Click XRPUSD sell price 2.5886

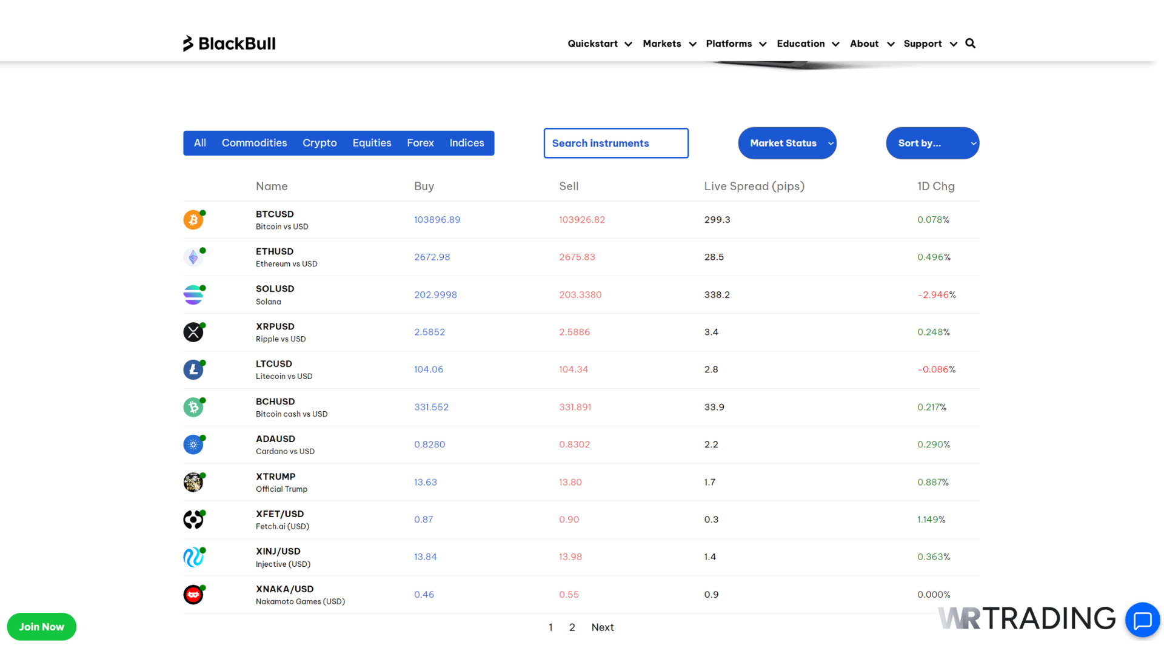574,332
